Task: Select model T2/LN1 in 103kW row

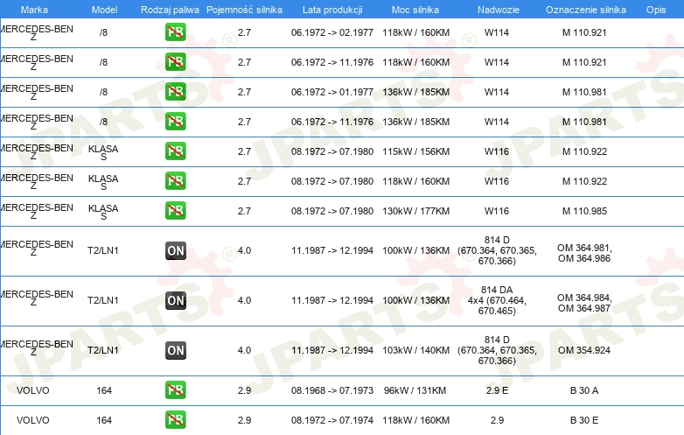Action: 103,350
